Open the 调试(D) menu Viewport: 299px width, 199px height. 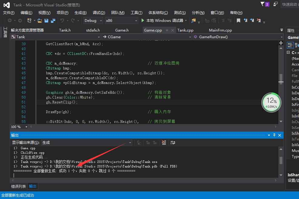coord(99,13)
